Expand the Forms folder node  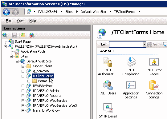point(29,81)
